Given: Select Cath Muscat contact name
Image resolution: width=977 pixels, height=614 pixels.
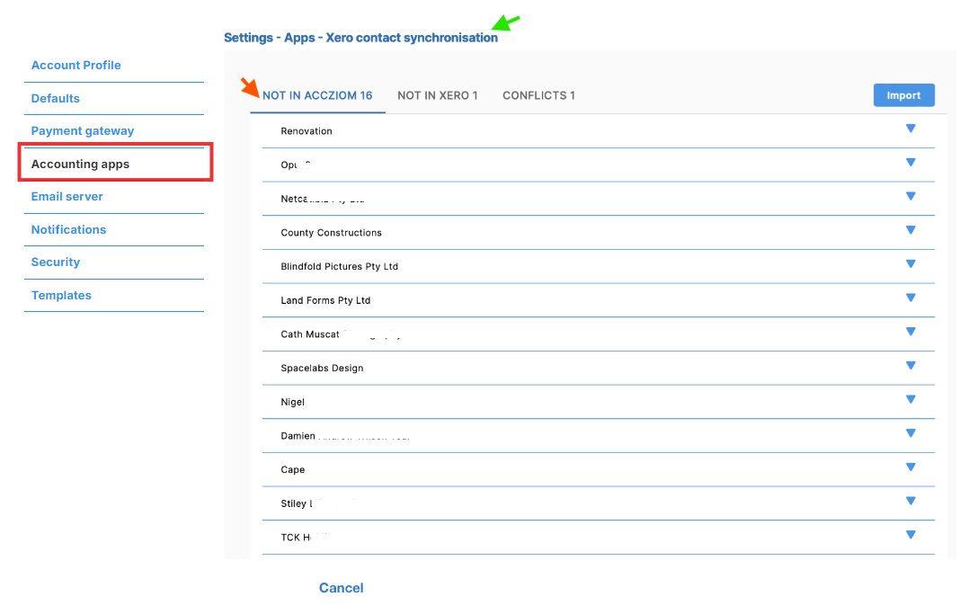Looking at the screenshot, I should pyautogui.click(x=310, y=334).
